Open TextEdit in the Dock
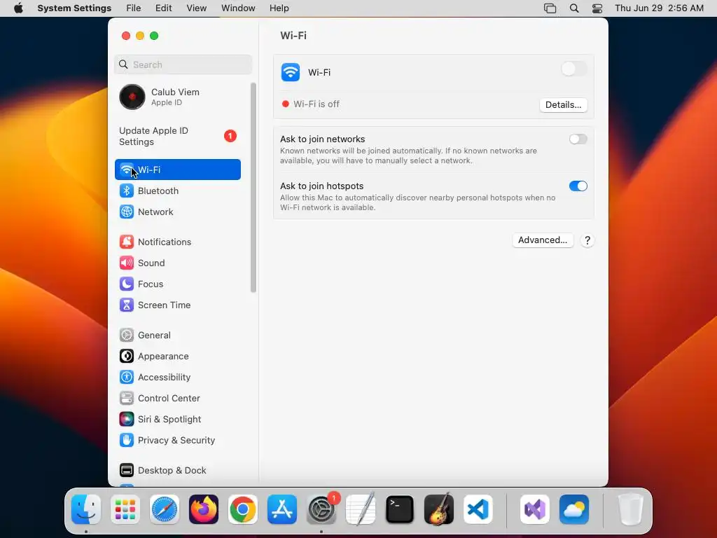 pos(361,509)
